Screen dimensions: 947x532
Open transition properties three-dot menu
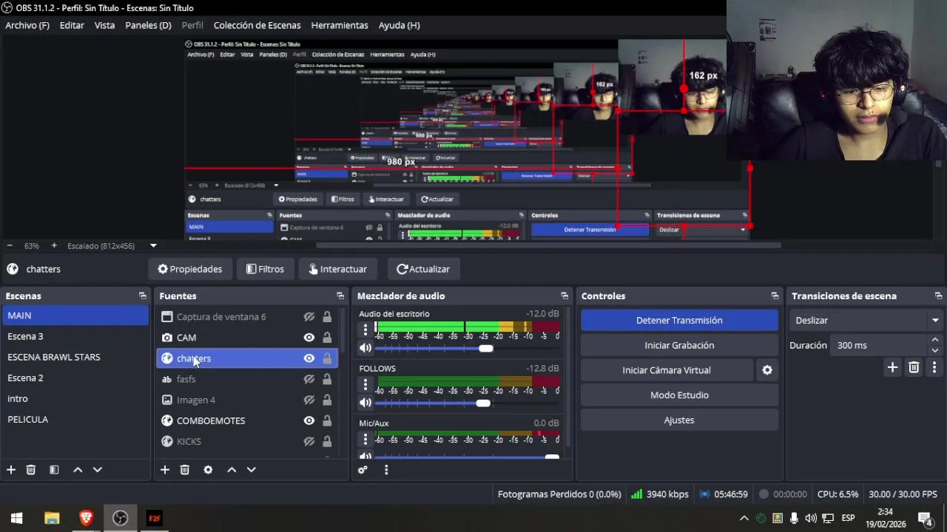pyautogui.click(x=934, y=367)
